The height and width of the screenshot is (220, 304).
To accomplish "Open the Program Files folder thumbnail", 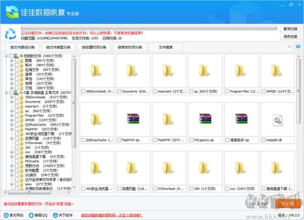I will coord(241,71).
